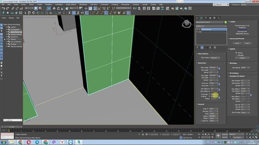This screenshot has height=145, width=259.
Task: Click the Load preset button
Action: tap(247, 43)
